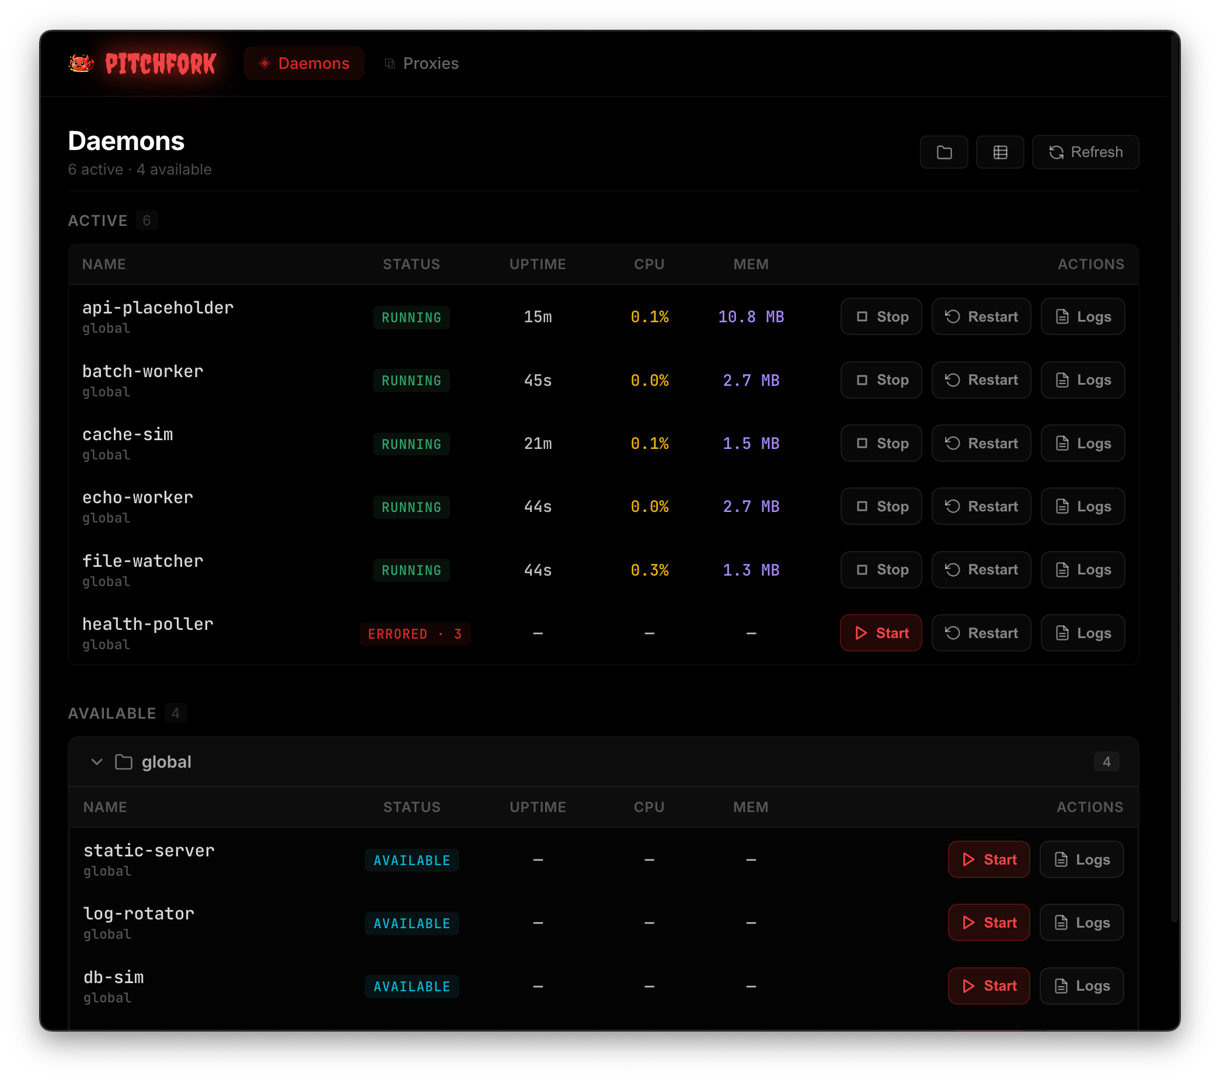Viewport: 1220px width, 1080px height.
Task: Open file-watcher logs
Action: click(x=1083, y=570)
